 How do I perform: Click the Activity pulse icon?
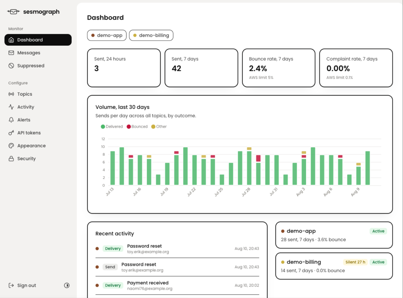click(11, 107)
